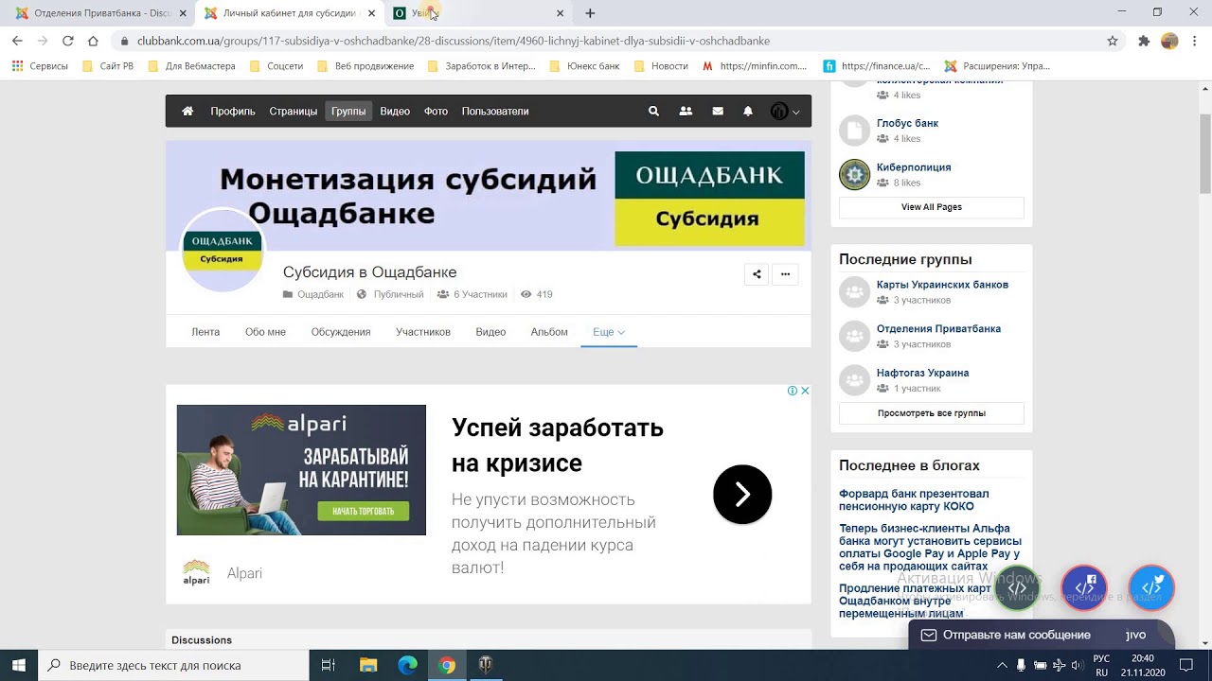Click the 6 Участники members link
The image size is (1212, 681).
pos(480,294)
